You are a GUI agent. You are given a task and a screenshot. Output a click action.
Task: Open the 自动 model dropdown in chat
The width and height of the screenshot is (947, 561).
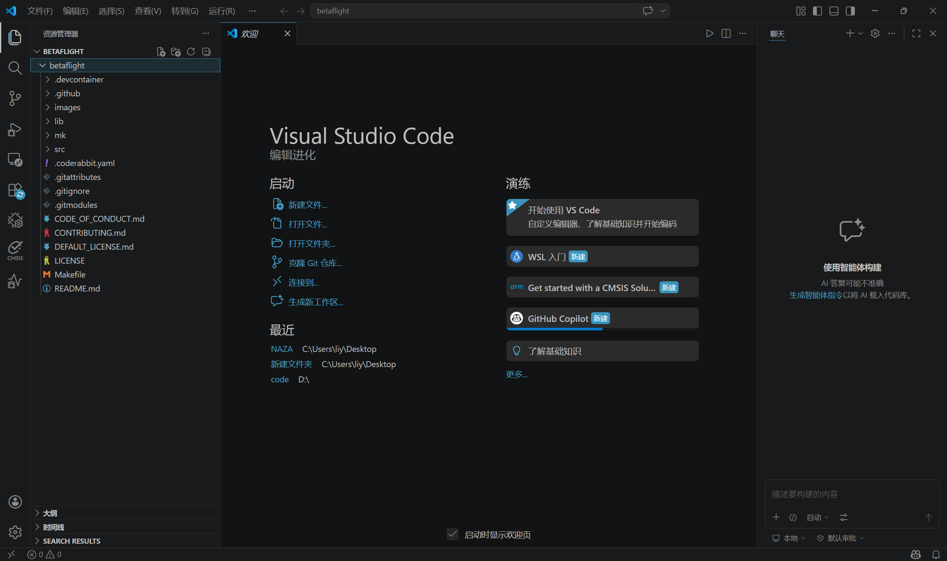(x=818, y=517)
